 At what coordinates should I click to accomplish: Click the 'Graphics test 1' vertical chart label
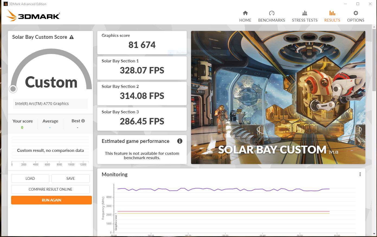116,222
